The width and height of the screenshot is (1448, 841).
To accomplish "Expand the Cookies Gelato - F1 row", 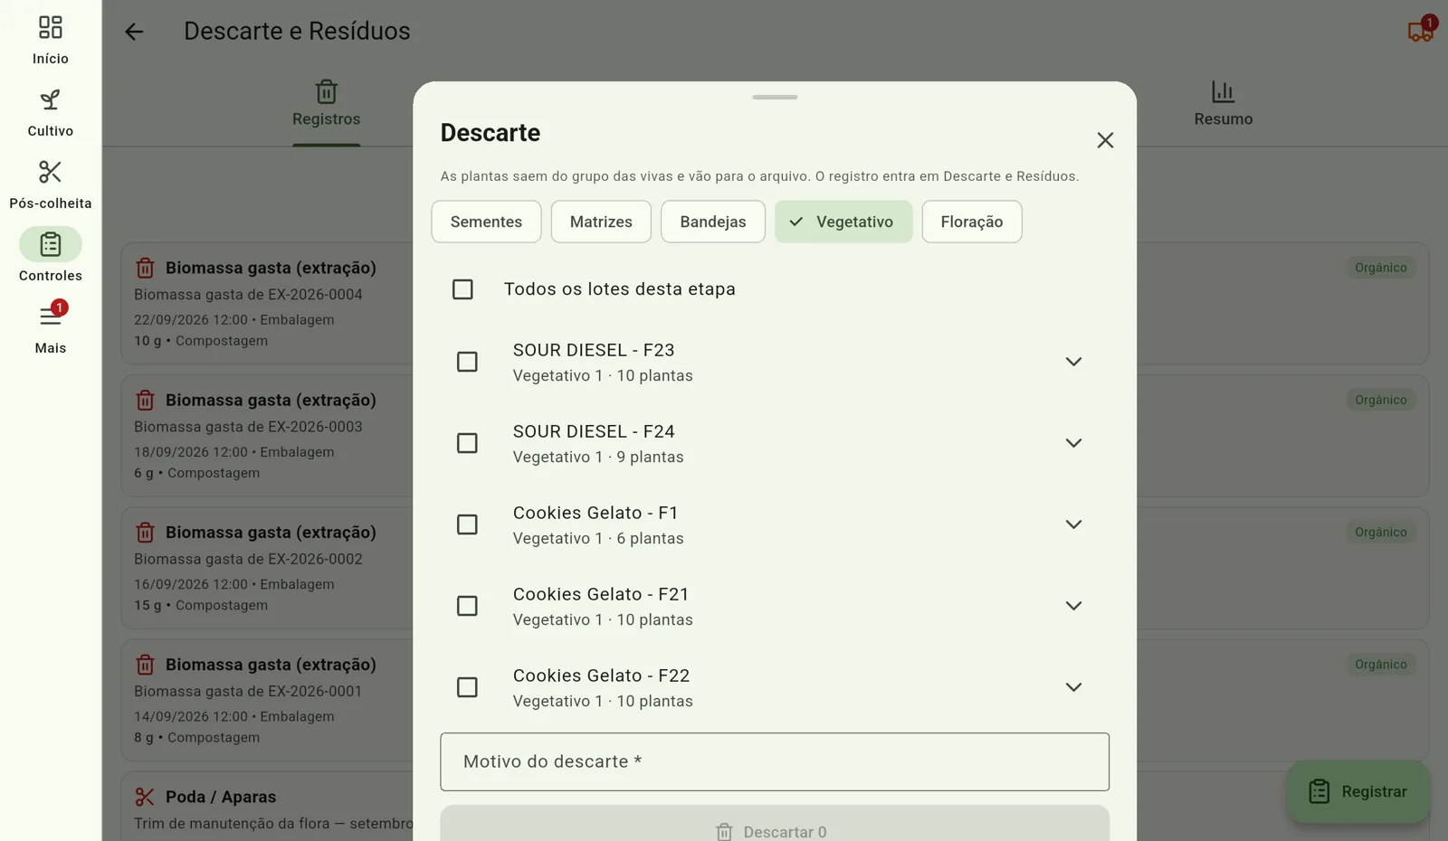I will point(1073,524).
